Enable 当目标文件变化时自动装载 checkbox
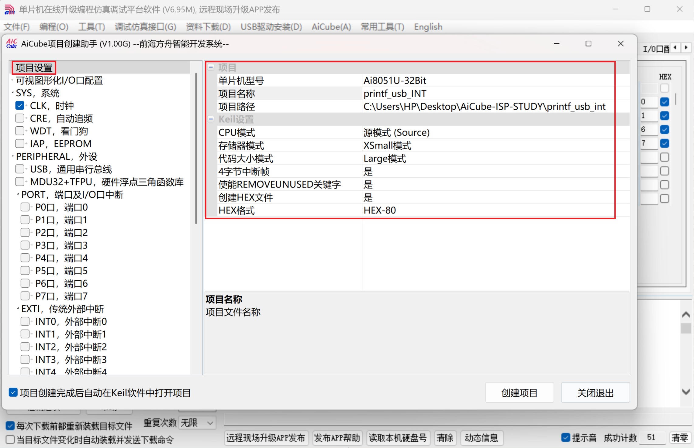The height and width of the screenshot is (448, 694). tap(10, 439)
